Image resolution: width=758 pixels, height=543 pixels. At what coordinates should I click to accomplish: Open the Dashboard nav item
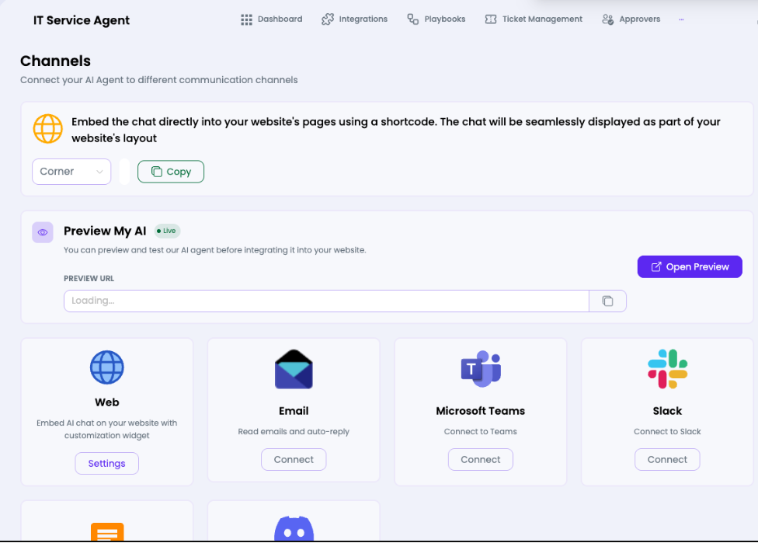(272, 19)
